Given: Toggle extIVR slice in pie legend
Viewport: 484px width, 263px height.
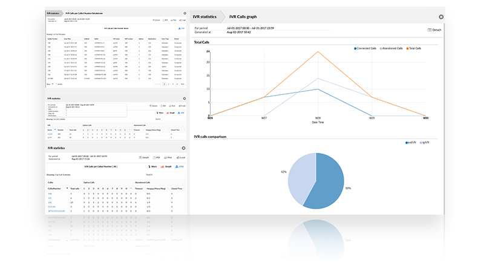Looking at the screenshot, I should click(x=411, y=143).
